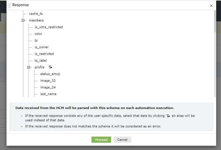This screenshot has width=221, height=150.
Task: Click the Proceed button
Action: click(101, 140)
